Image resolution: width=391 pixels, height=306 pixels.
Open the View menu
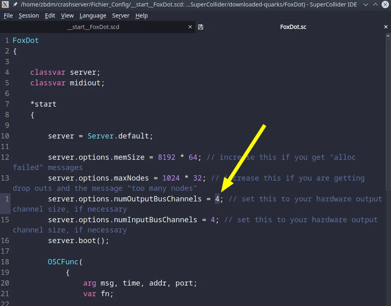pyautogui.click(x=67, y=16)
